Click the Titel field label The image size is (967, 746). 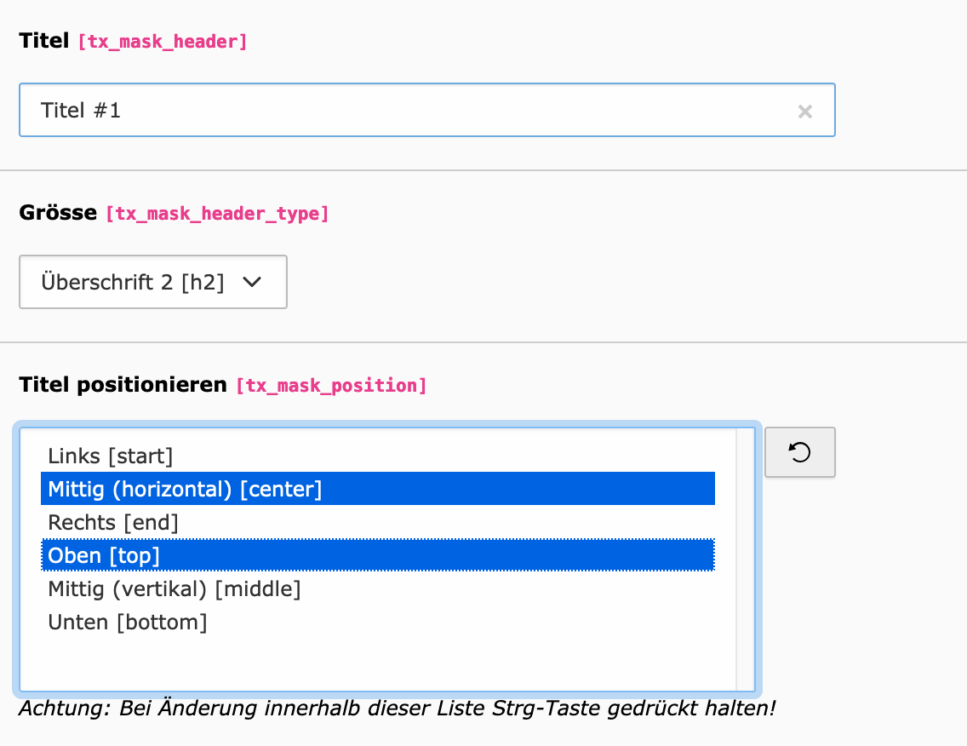(43, 40)
